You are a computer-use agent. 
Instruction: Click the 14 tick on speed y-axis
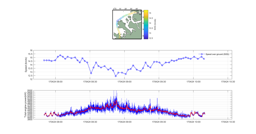(31, 65)
